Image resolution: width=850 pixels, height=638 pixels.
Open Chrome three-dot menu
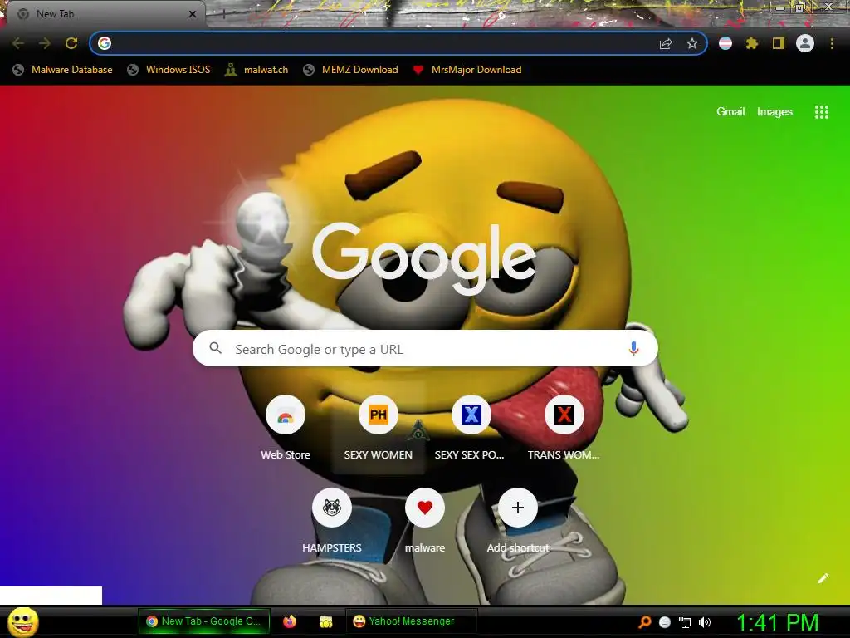(x=832, y=43)
